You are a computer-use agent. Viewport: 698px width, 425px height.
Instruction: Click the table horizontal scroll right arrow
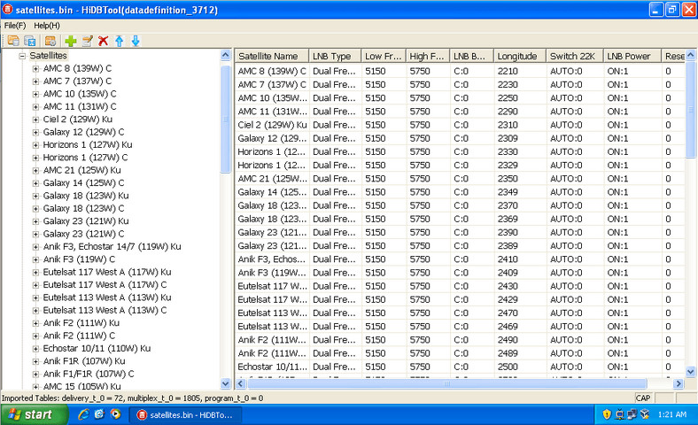678,383
